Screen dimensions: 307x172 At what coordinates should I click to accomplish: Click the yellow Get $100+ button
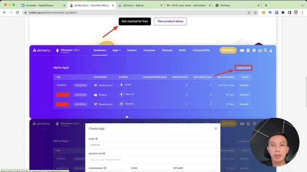pos(228,50)
